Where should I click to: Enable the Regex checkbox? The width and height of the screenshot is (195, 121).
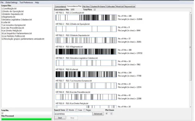click(x=85, y=110)
